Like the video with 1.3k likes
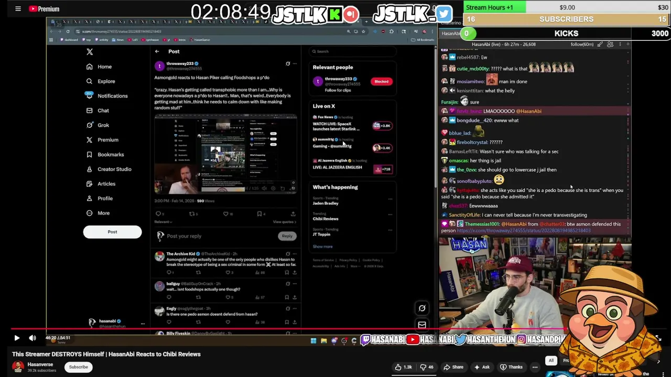 pyautogui.click(x=403, y=367)
